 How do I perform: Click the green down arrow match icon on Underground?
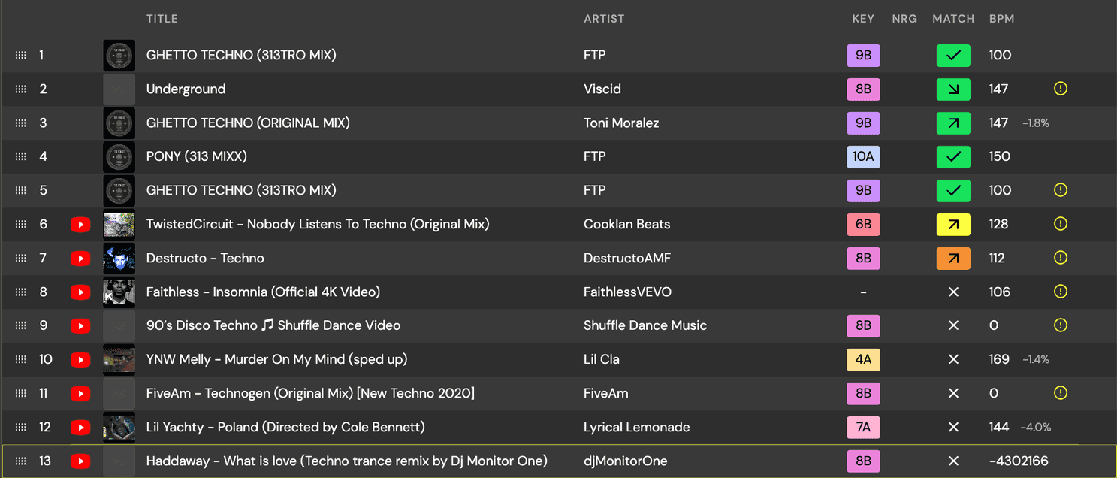click(x=953, y=89)
